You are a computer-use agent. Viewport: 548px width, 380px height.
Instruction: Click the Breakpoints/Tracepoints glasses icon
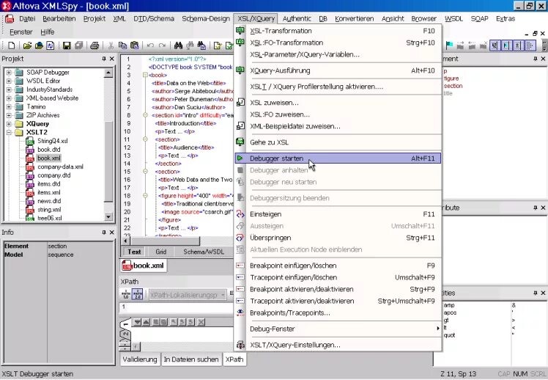240,313
